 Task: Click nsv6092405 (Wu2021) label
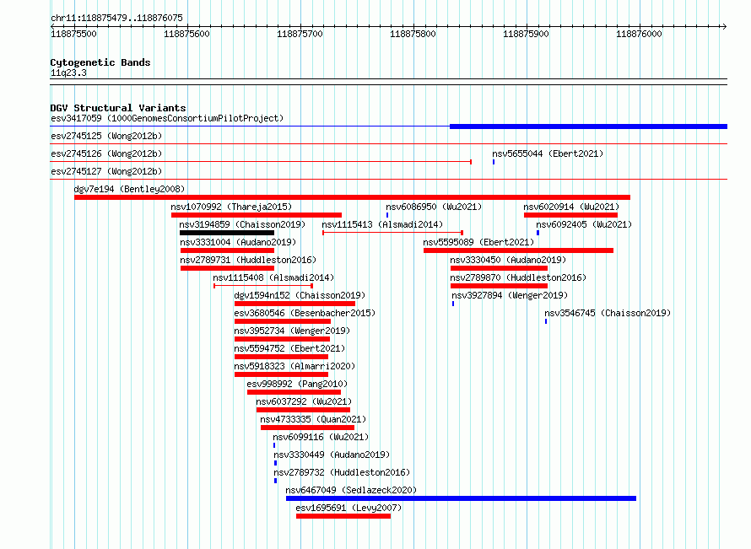tap(584, 224)
